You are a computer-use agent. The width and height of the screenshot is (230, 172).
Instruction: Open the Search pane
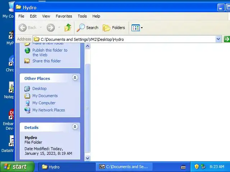pos(88,28)
